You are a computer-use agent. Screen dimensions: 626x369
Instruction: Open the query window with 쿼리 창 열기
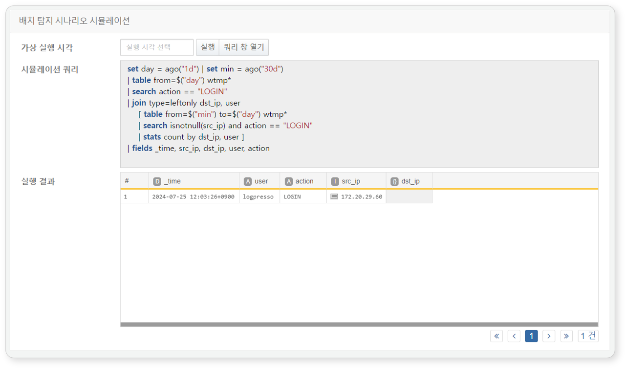pyautogui.click(x=244, y=47)
